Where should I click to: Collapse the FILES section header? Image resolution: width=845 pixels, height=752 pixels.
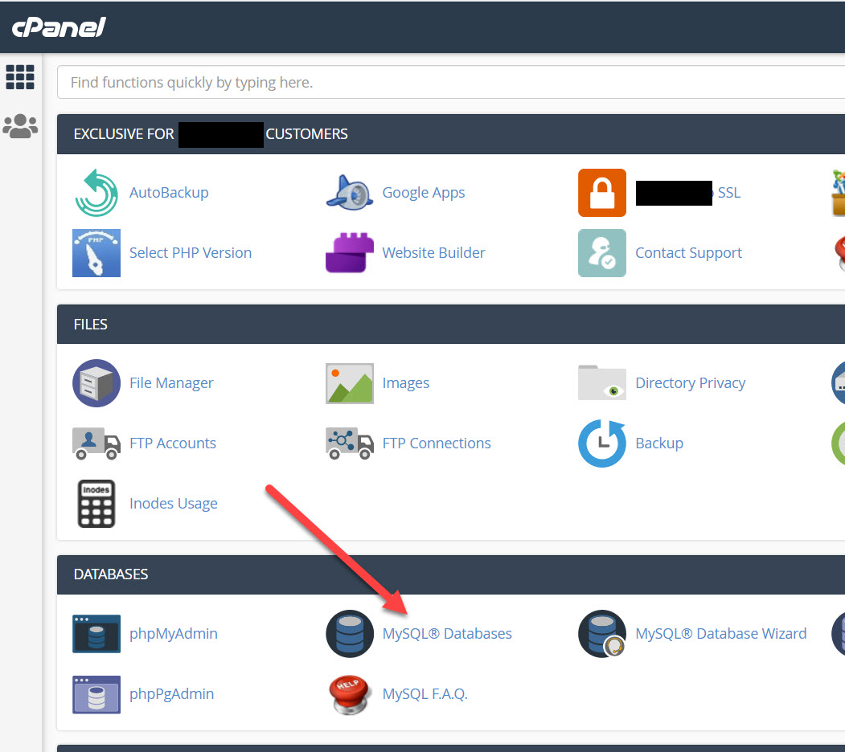451,325
